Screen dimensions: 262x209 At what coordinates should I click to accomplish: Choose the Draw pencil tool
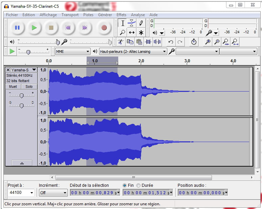[x=141, y=23]
